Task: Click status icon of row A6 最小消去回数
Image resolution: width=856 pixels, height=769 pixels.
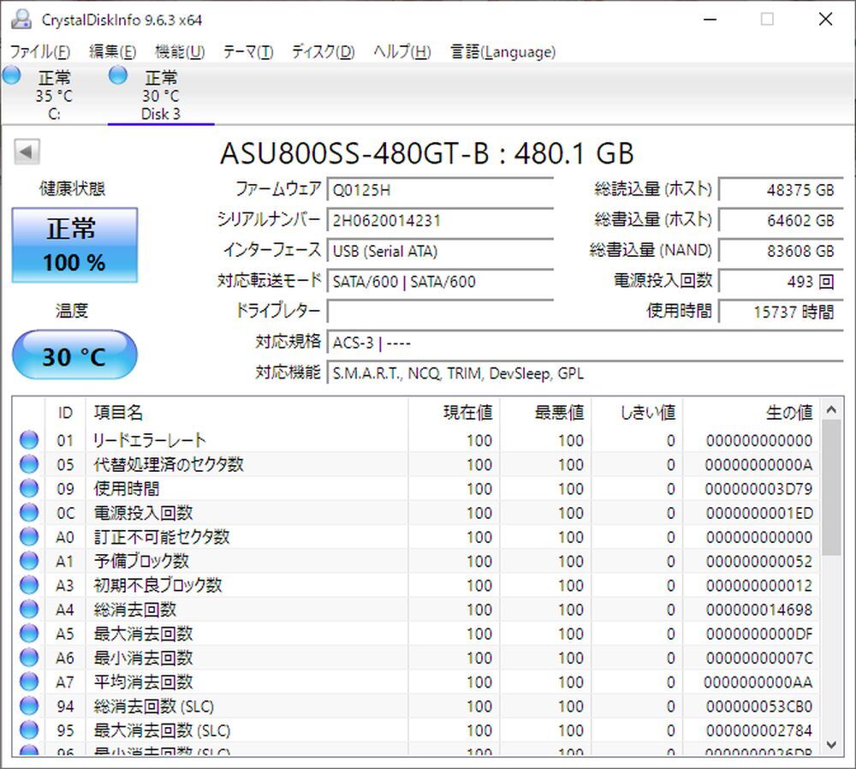Action: click(29, 657)
